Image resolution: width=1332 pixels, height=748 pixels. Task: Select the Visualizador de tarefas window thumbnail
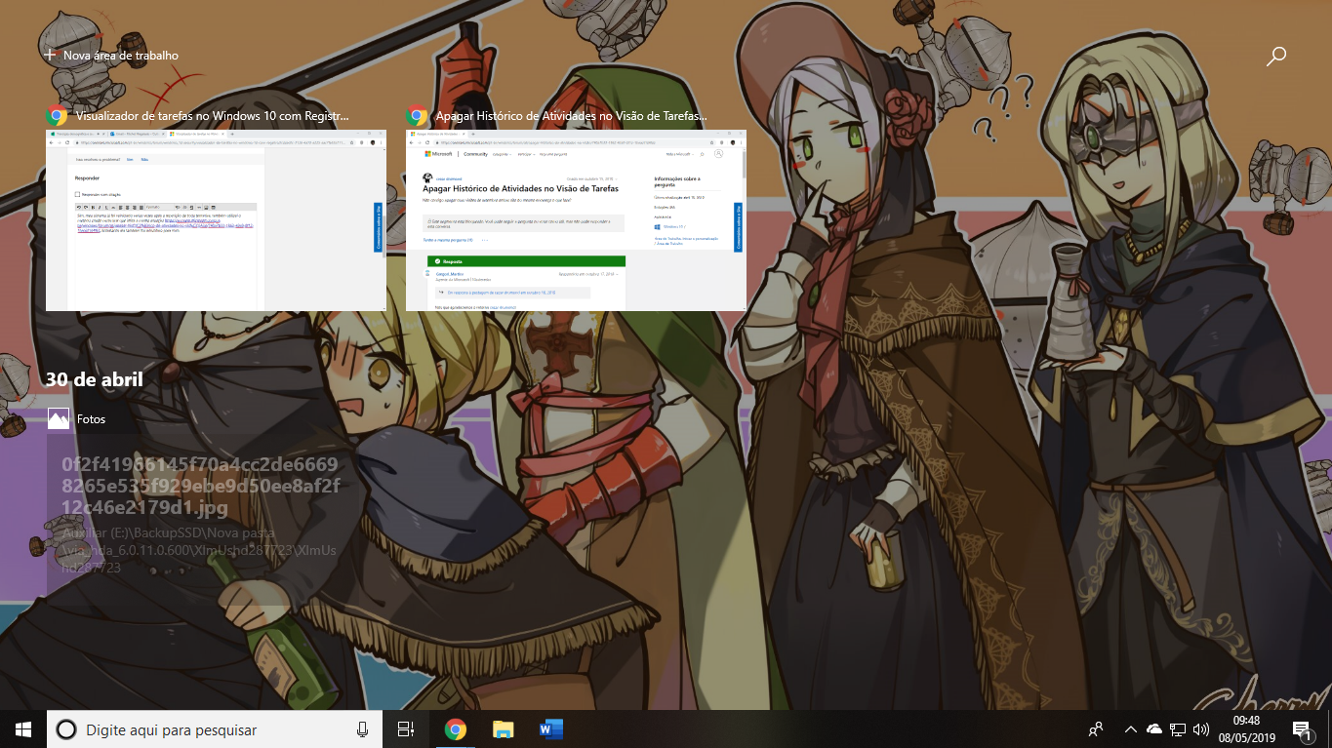(216, 219)
